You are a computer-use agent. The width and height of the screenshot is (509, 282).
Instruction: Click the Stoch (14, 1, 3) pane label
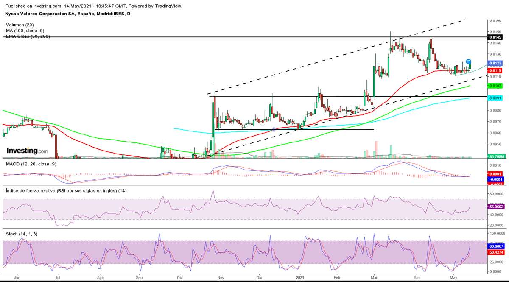point(21,234)
